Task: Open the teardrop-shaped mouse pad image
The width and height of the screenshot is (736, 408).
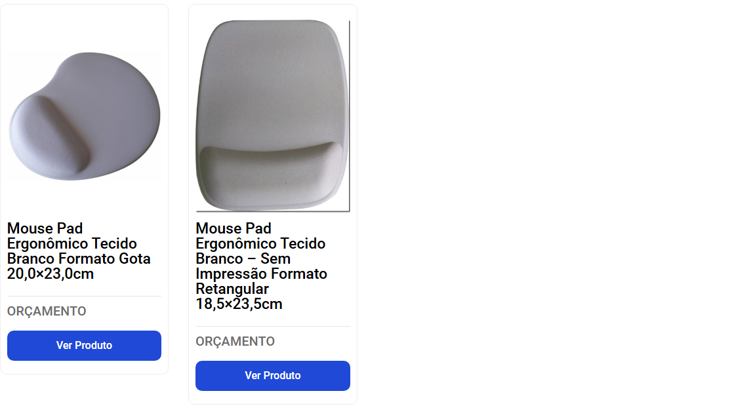Action: coord(85,116)
